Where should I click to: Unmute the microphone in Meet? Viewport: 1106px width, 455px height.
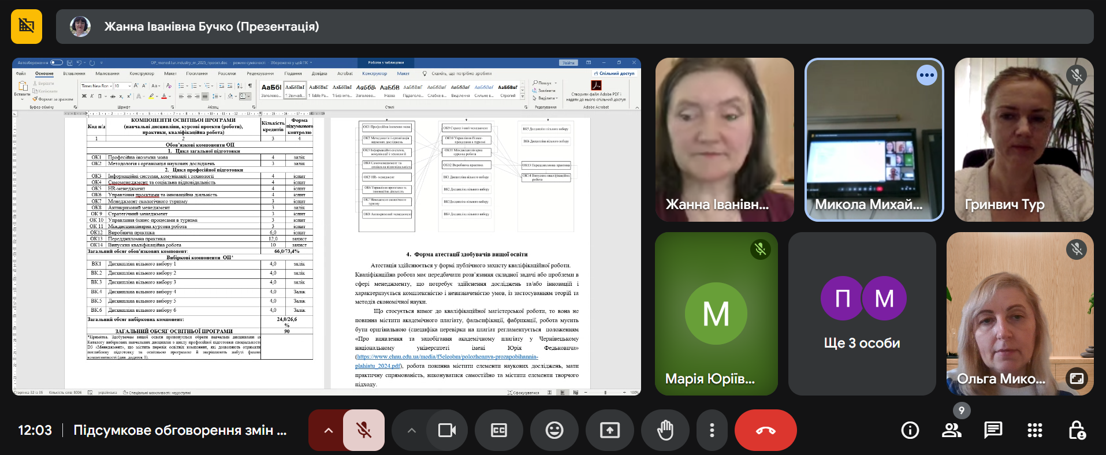click(364, 430)
